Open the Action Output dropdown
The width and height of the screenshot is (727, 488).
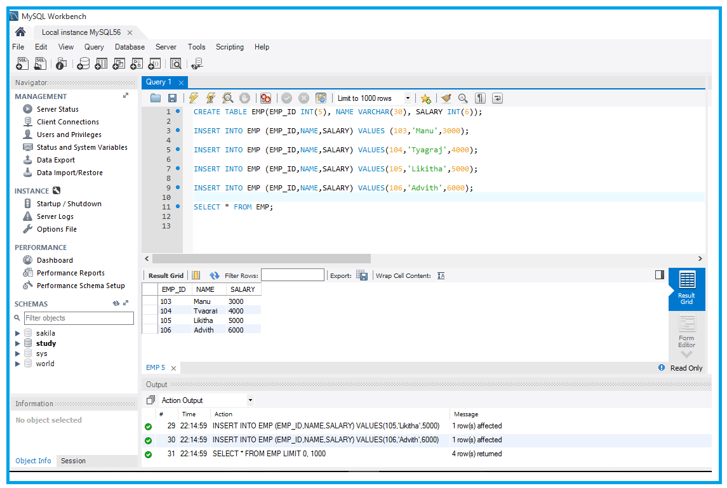click(250, 400)
